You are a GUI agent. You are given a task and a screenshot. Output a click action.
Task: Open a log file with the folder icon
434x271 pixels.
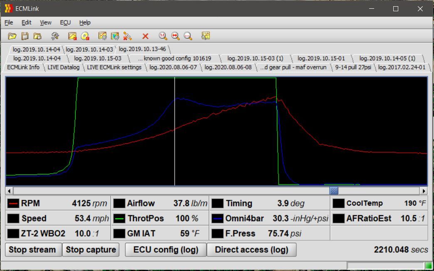tap(12, 36)
